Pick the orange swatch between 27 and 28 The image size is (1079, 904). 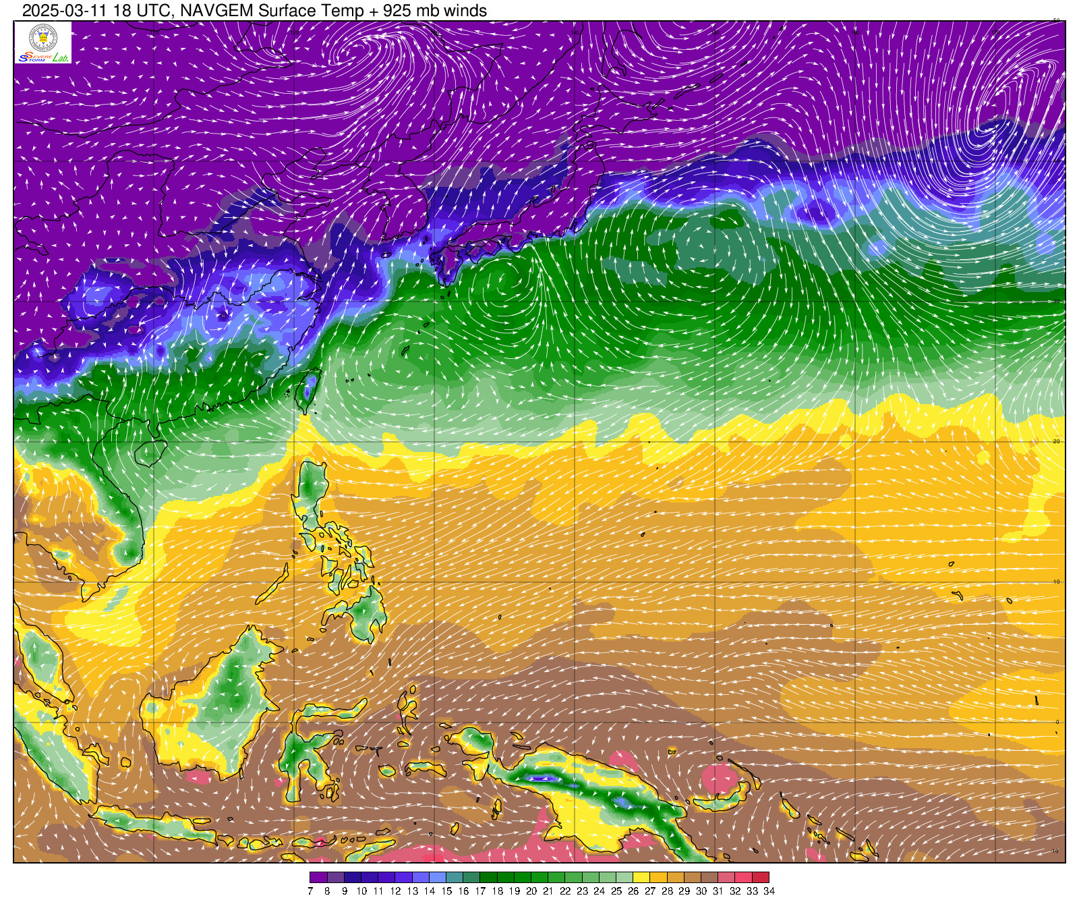[658, 878]
